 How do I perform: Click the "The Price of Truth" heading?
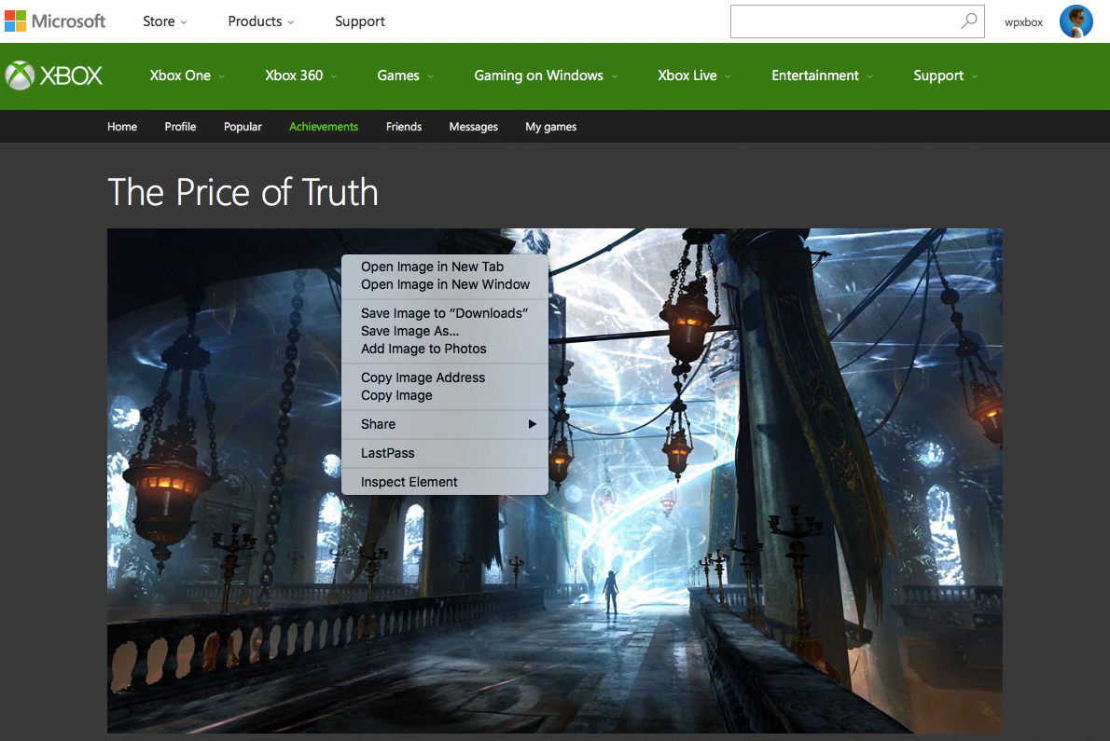(x=243, y=192)
